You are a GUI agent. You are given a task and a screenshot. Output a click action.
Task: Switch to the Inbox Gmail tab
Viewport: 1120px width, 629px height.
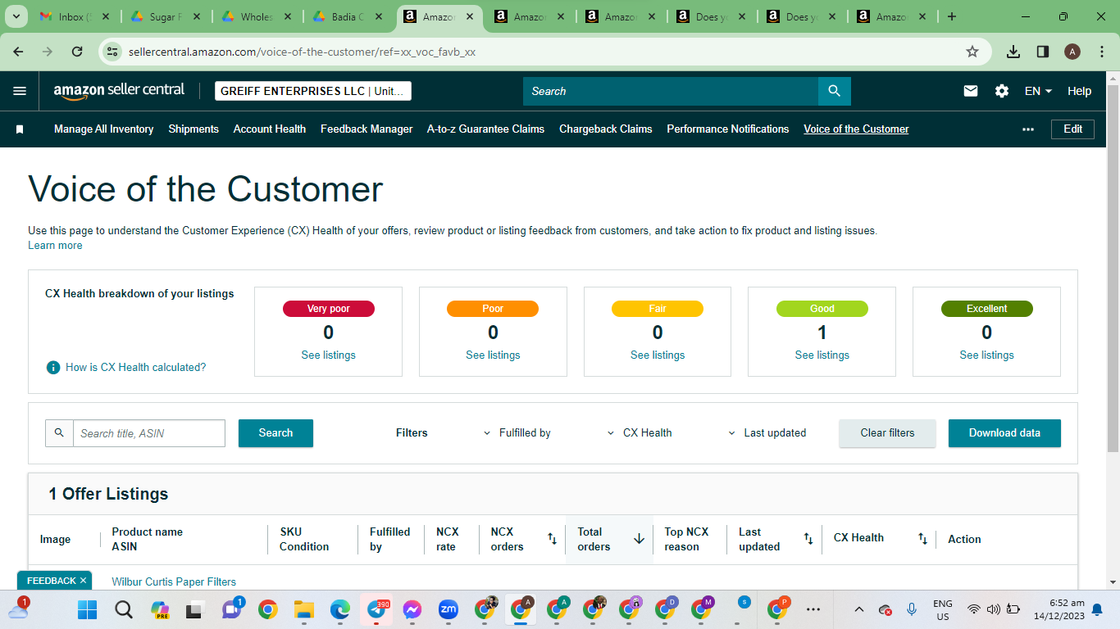click(x=75, y=16)
